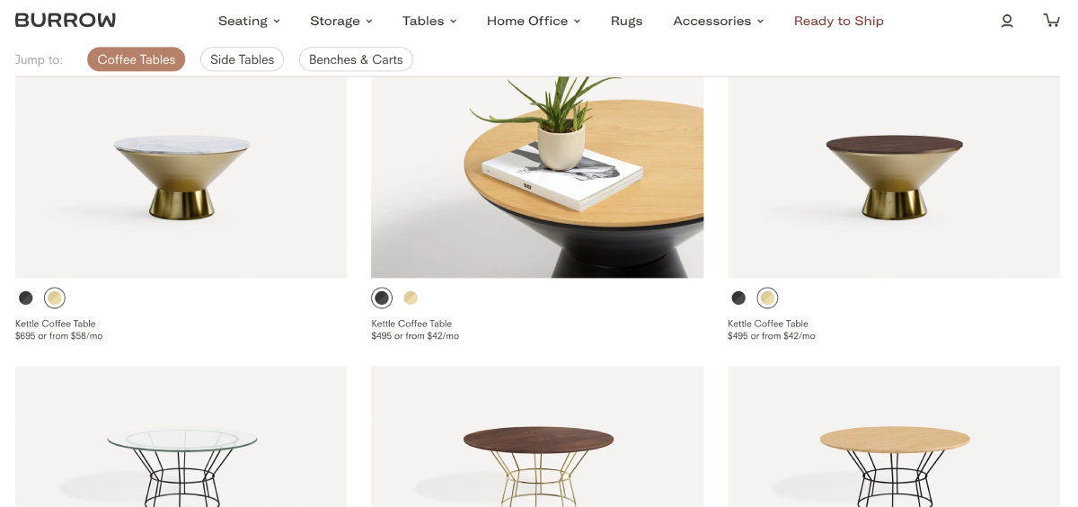Go to the Rugs page
This screenshot has height=507, width=1078.
pos(626,21)
